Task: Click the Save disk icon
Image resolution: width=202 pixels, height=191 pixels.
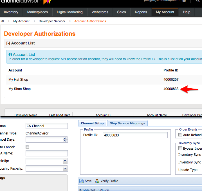Action: point(81,181)
